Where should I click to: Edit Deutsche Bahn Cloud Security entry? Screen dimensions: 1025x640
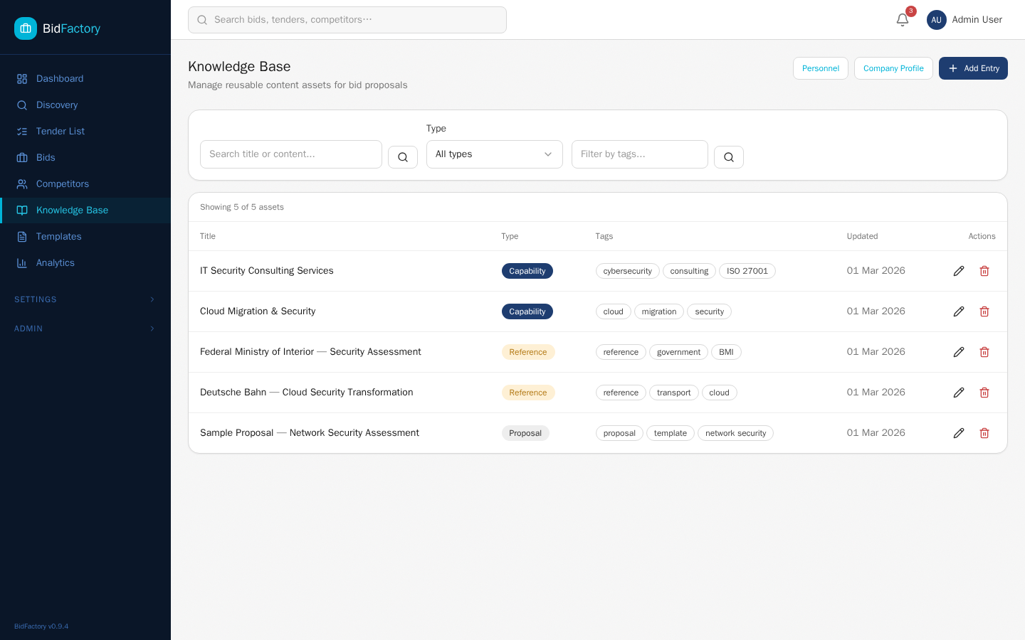(959, 393)
